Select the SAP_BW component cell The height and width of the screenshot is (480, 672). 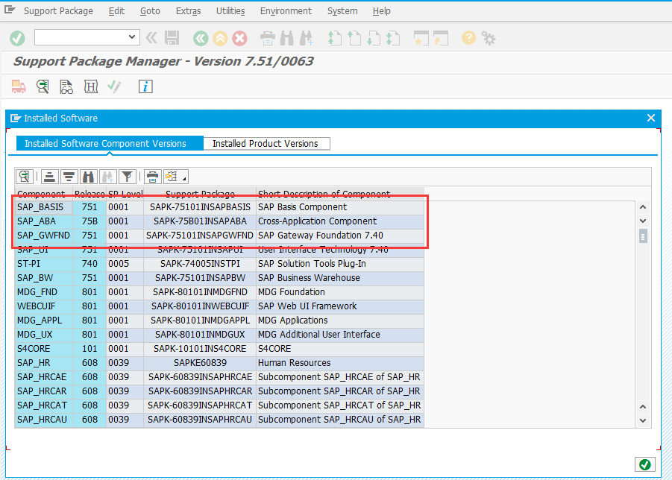[x=44, y=278]
